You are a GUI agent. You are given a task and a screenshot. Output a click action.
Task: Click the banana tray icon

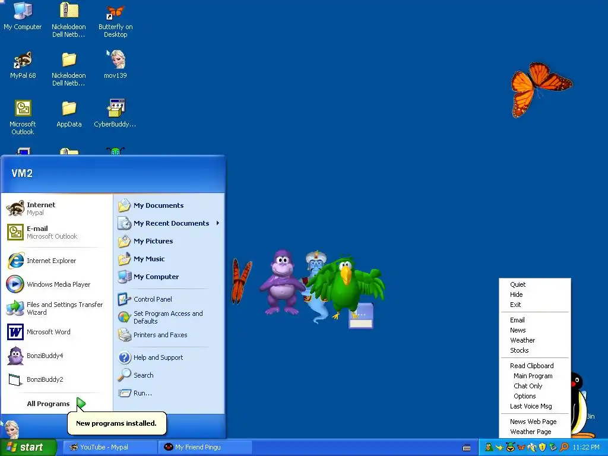(x=532, y=448)
